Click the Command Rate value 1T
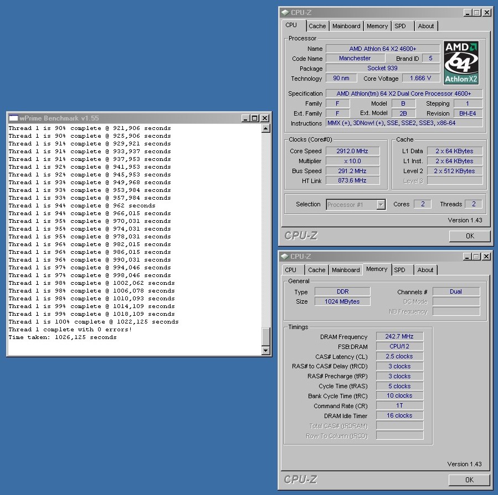Screen dimensions: 498x495 [399, 405]
